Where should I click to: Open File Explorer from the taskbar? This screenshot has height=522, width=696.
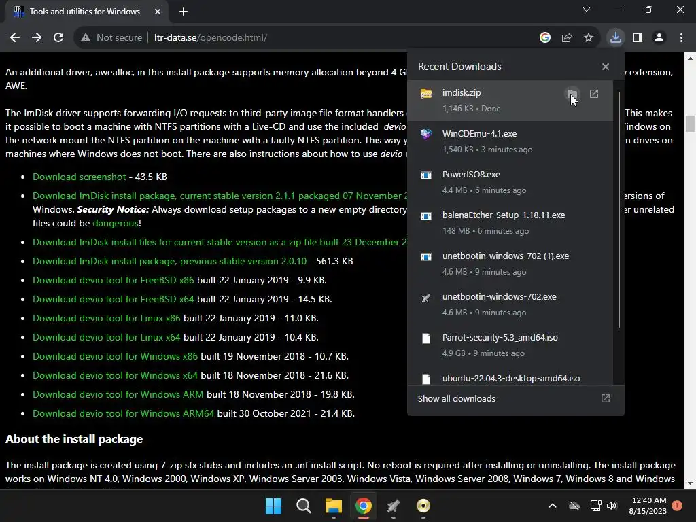click(x=333, y=506)
